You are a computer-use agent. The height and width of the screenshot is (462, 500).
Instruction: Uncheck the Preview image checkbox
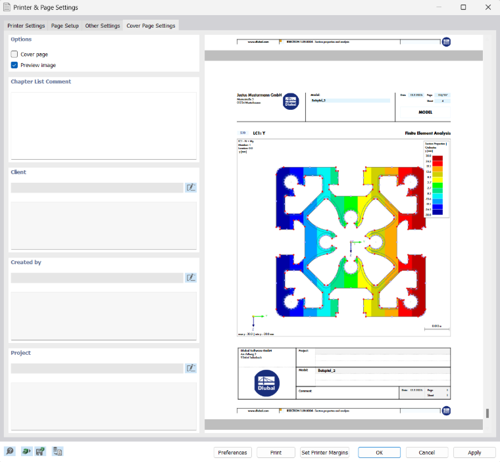[x=14, y=65]
